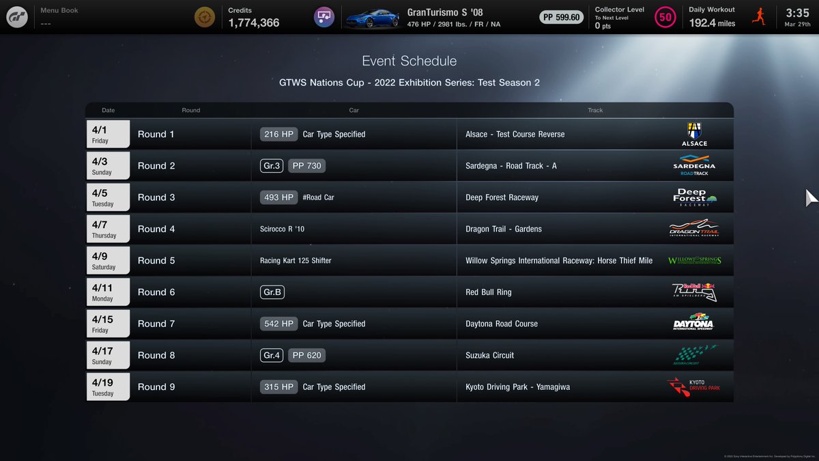Click Dragon Trail - Gardens track name
Image resolution: width=819 pixels, height=461 pixels.
tap(504, 229)
